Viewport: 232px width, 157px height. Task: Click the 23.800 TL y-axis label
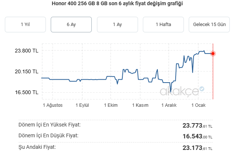click(26, 51)
